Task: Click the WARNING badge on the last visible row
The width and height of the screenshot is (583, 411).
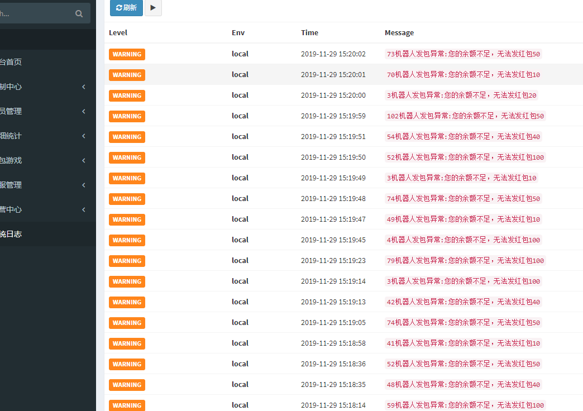Action: [x=127, y=405]
